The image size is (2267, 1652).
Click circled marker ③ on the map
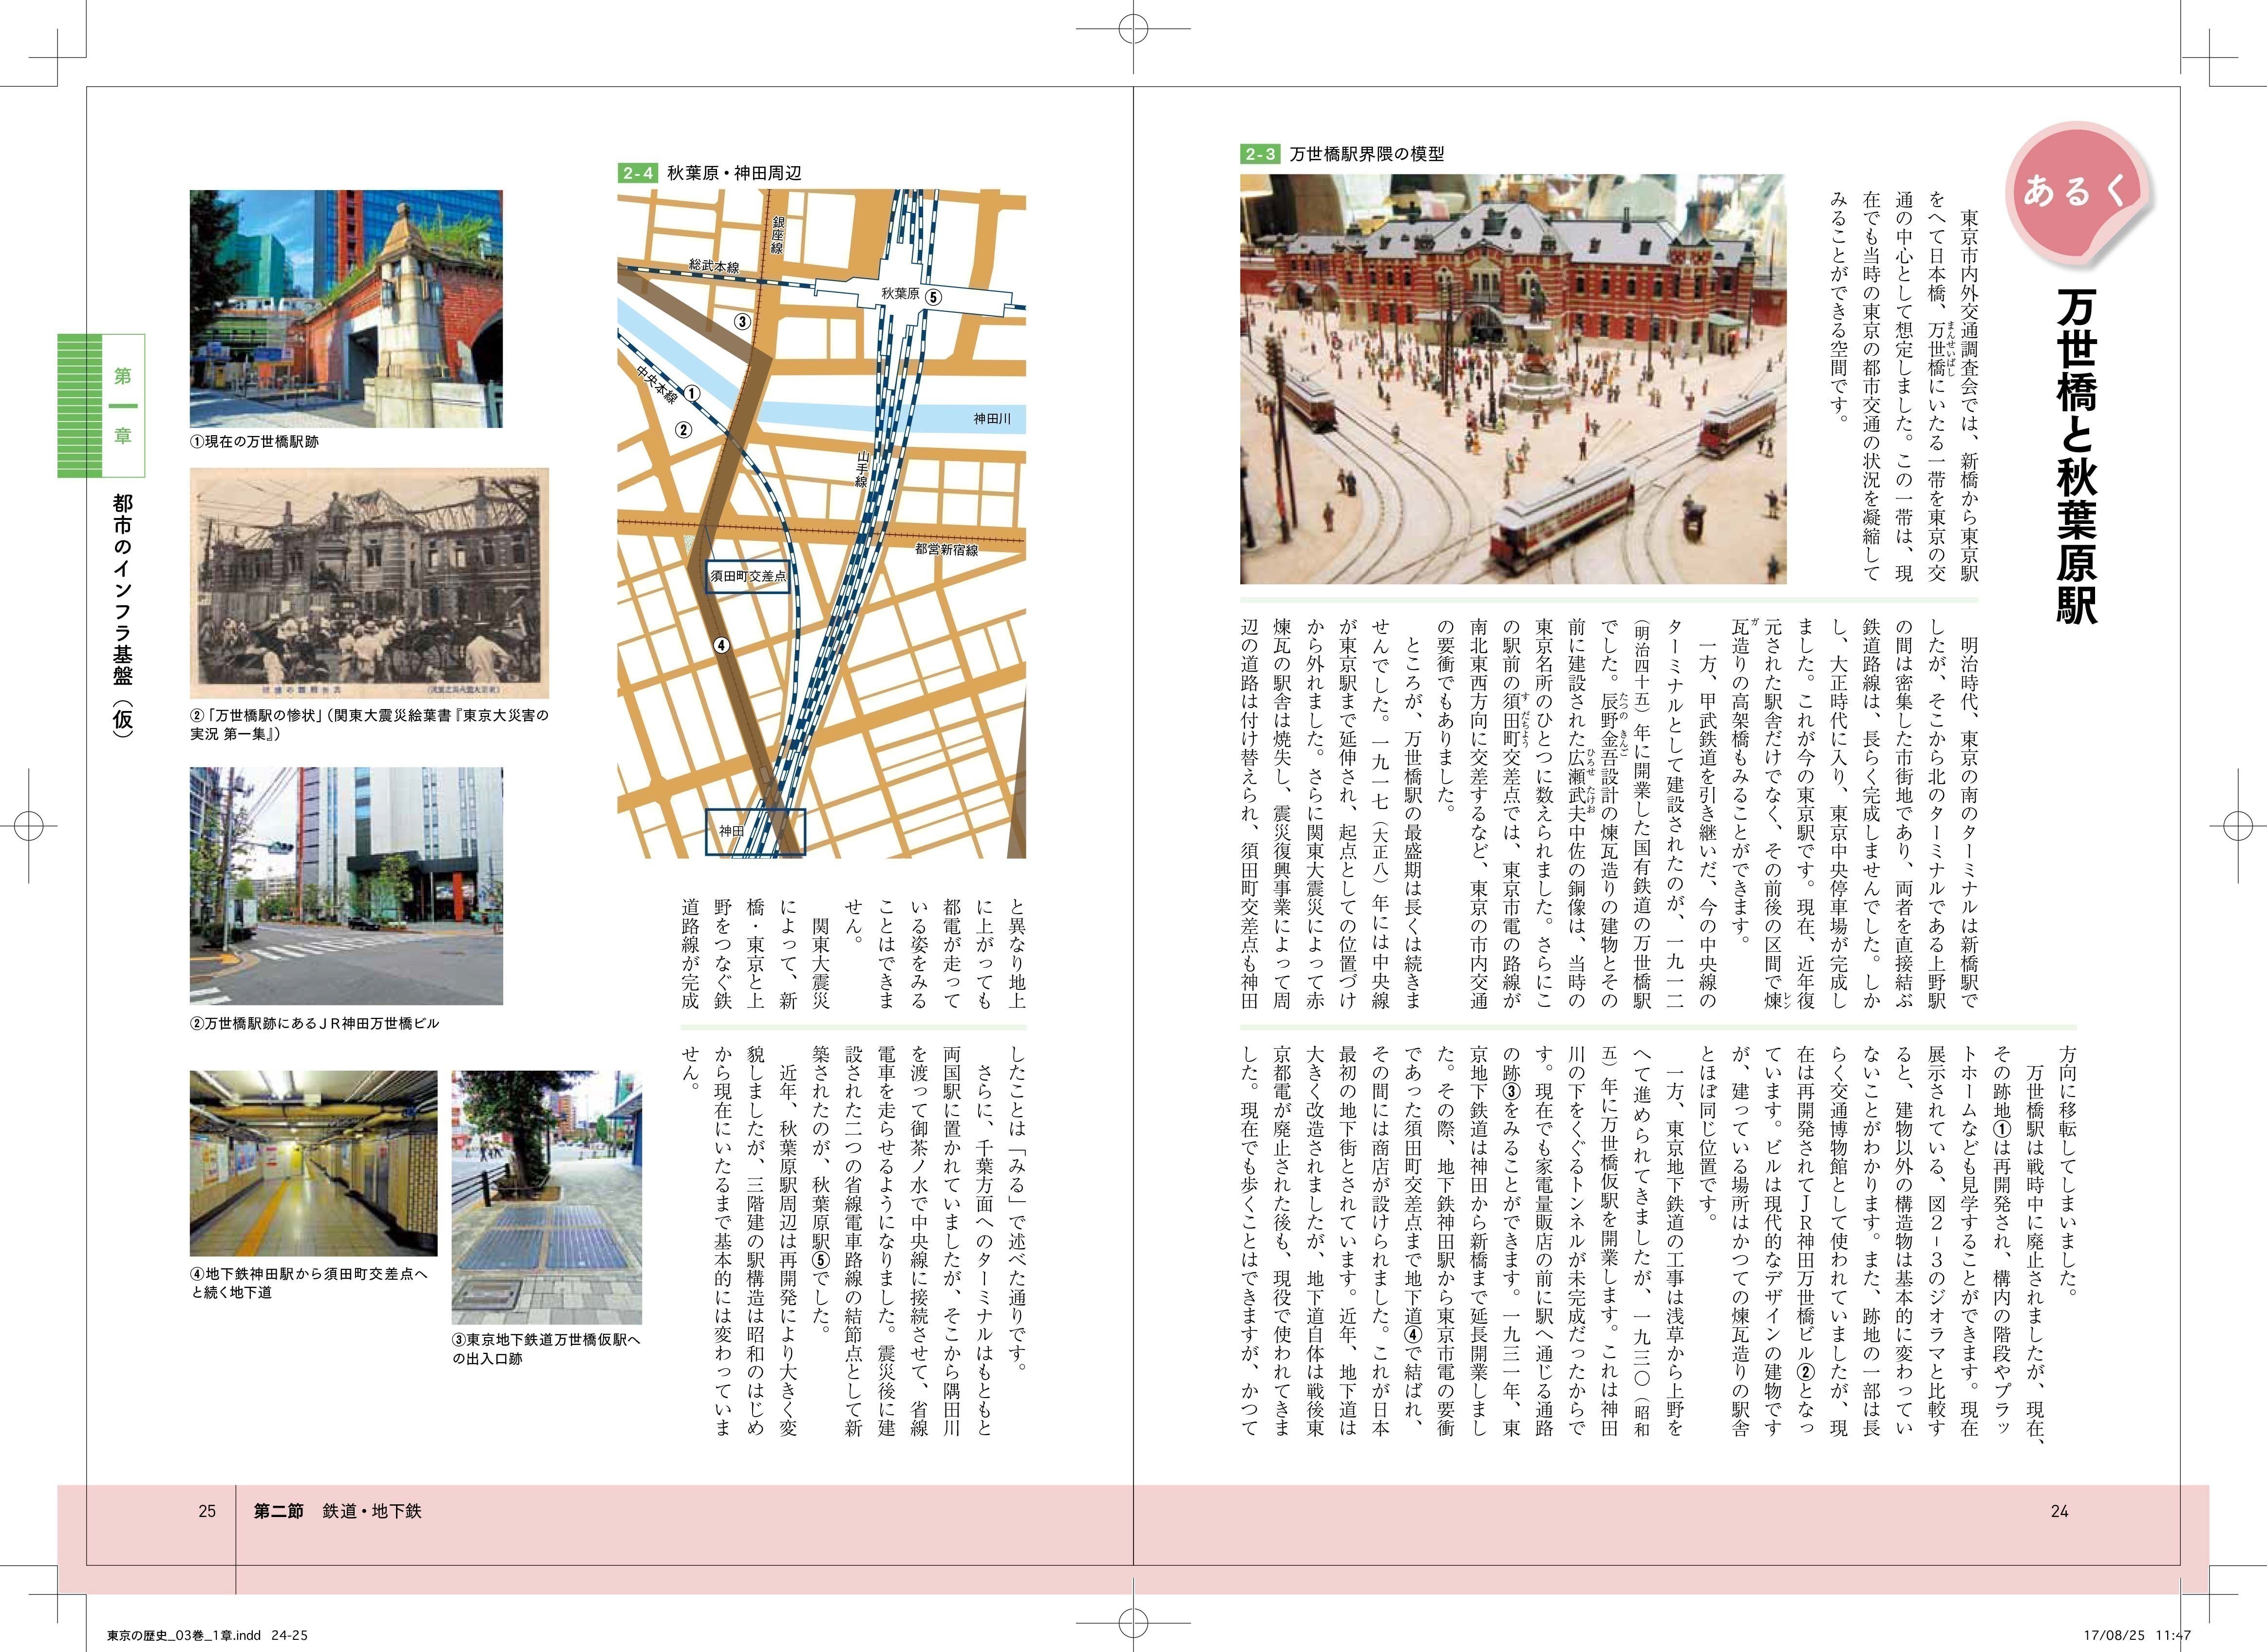[742, 322]
